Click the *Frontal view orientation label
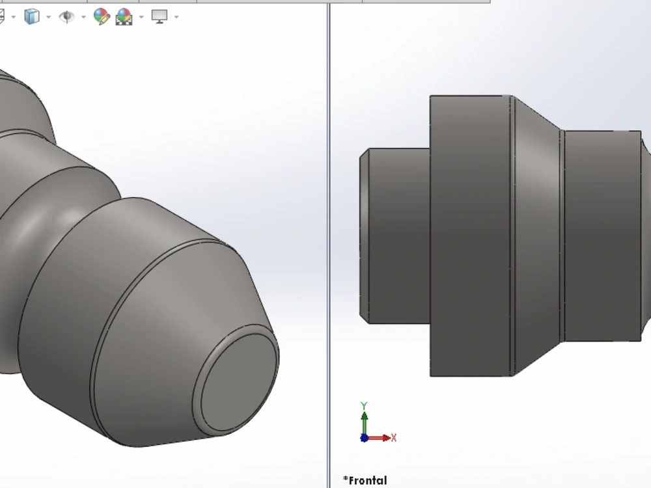Image resolution: width=651 pixels, height=488 pixels. click(366, 480)
